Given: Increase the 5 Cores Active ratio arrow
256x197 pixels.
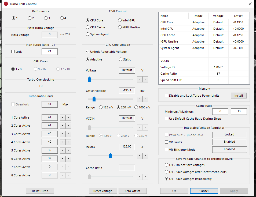Looking at the screenshot, I should [x=68, y=150].
